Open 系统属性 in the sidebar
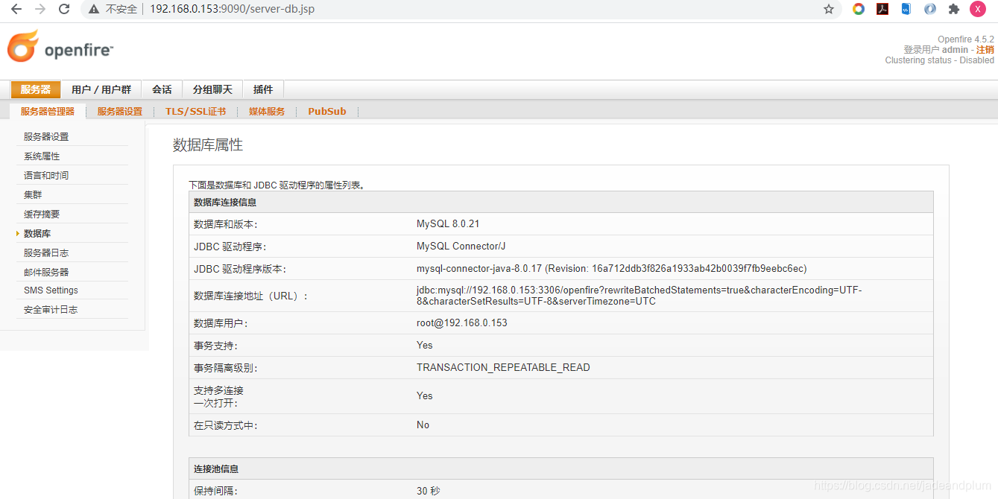This screenshot has height=499, width=998. pos(42,156)
